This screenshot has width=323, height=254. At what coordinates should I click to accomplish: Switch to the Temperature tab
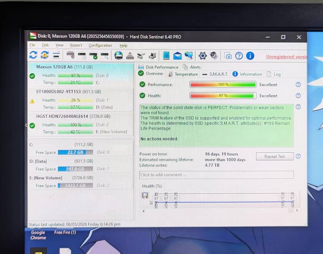point(183,74)
